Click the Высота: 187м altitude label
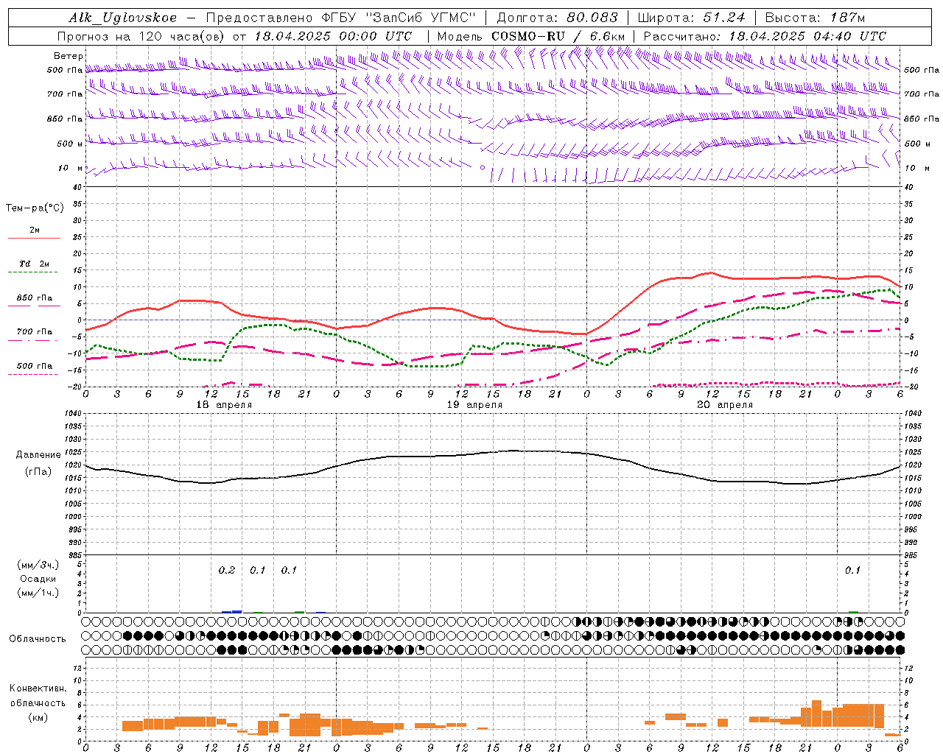The image size is (943, 754). point(815,18)
